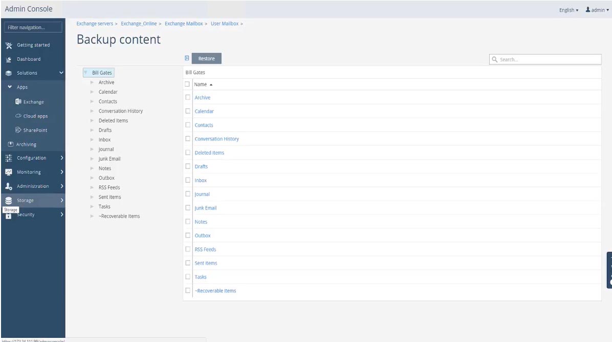Check the Calendar row checkbox
This screenshot has width=612, height=342.
coord(188,111)
